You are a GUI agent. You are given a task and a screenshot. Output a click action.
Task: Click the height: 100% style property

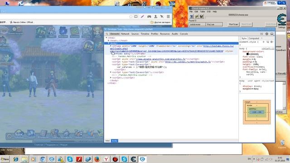pos(251,64)
